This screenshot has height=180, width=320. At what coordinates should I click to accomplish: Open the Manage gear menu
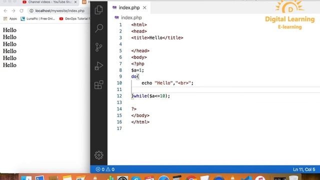coord(99,155)
